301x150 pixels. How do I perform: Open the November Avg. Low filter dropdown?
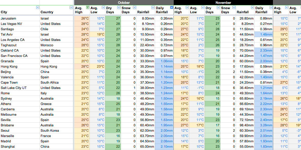point(203,7)
